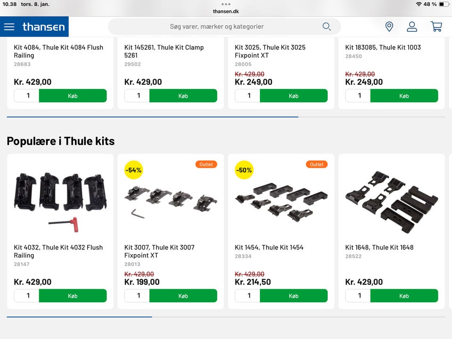Image resolution: width=452 pixels, height=339 pixels.
Task: Add Kit 1648 to cart via Køb
Action: (404, 296)
